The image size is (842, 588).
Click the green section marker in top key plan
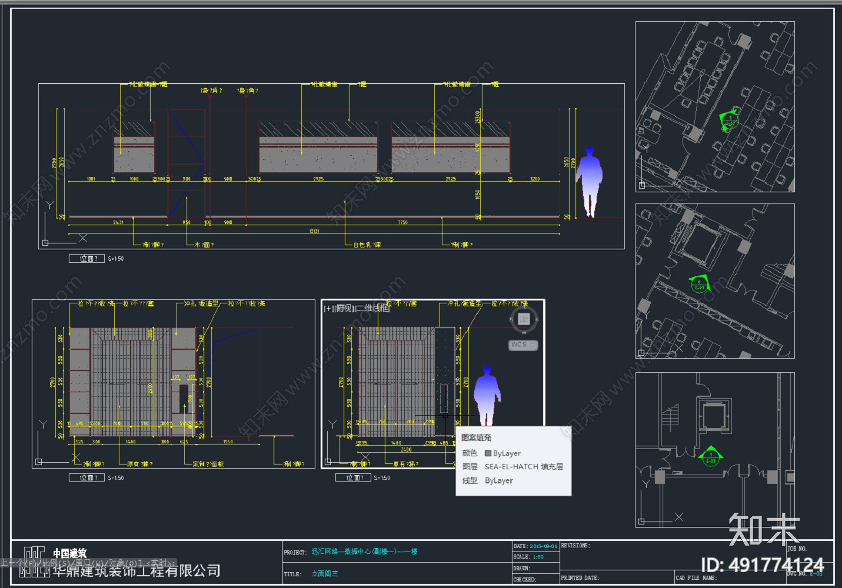point(730,120)
